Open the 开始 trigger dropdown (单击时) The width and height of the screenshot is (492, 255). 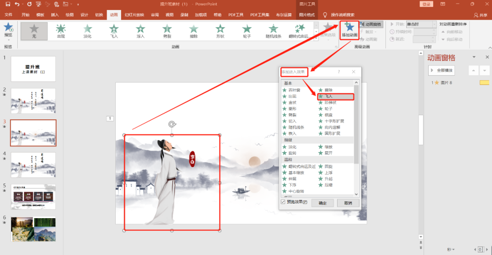(434, 24)
